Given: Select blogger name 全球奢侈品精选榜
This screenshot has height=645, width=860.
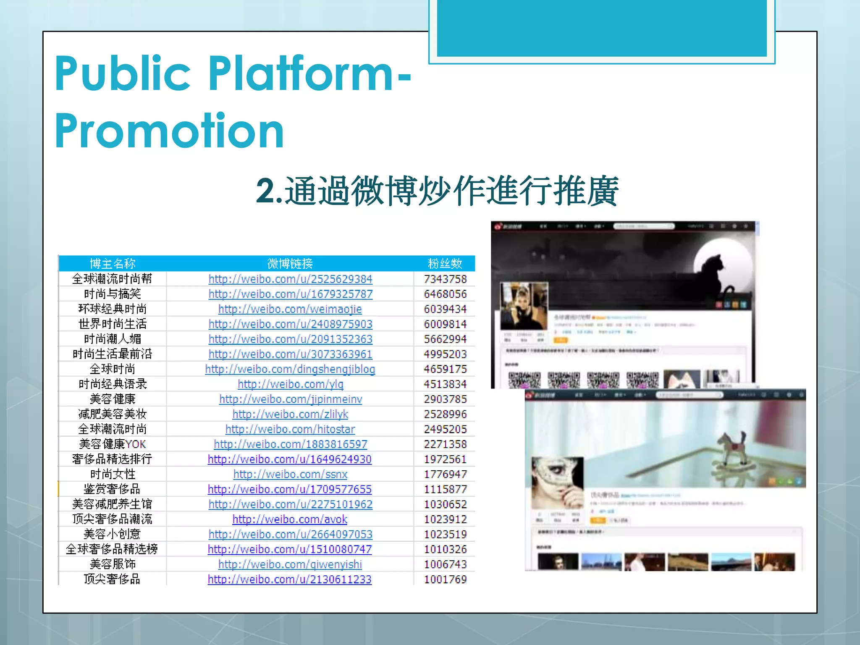Looking at the screenshot, I should [112, 550].
